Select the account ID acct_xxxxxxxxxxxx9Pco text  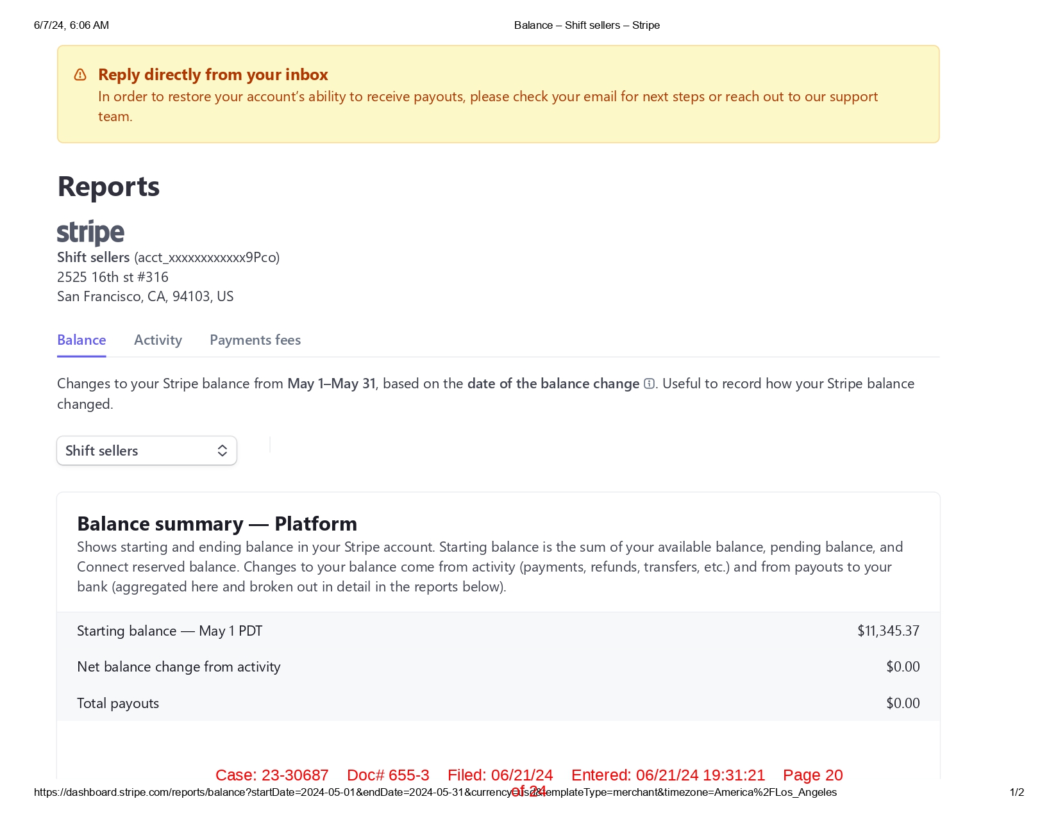[206, 258]
